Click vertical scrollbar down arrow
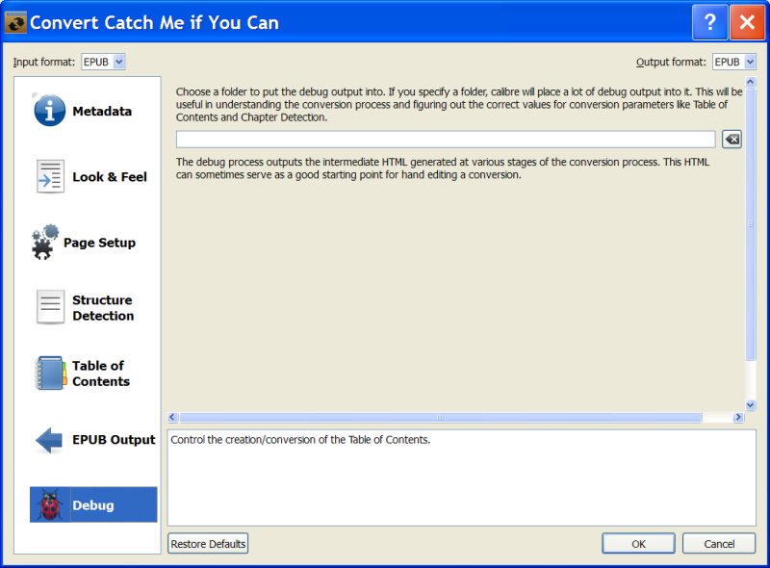Screen dimensions: 770x568 coord(751,405)
